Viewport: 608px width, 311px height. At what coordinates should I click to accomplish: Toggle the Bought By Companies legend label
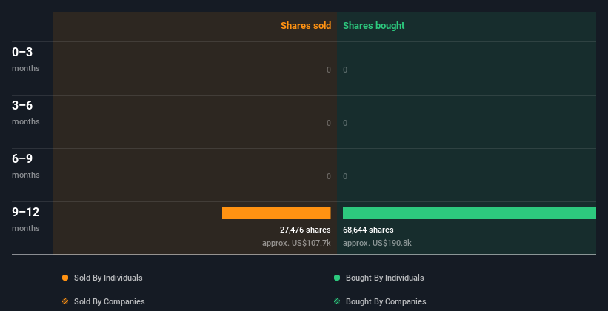click(386, 301)
